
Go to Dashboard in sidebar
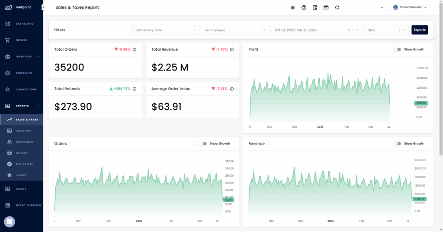click(24, 24)
